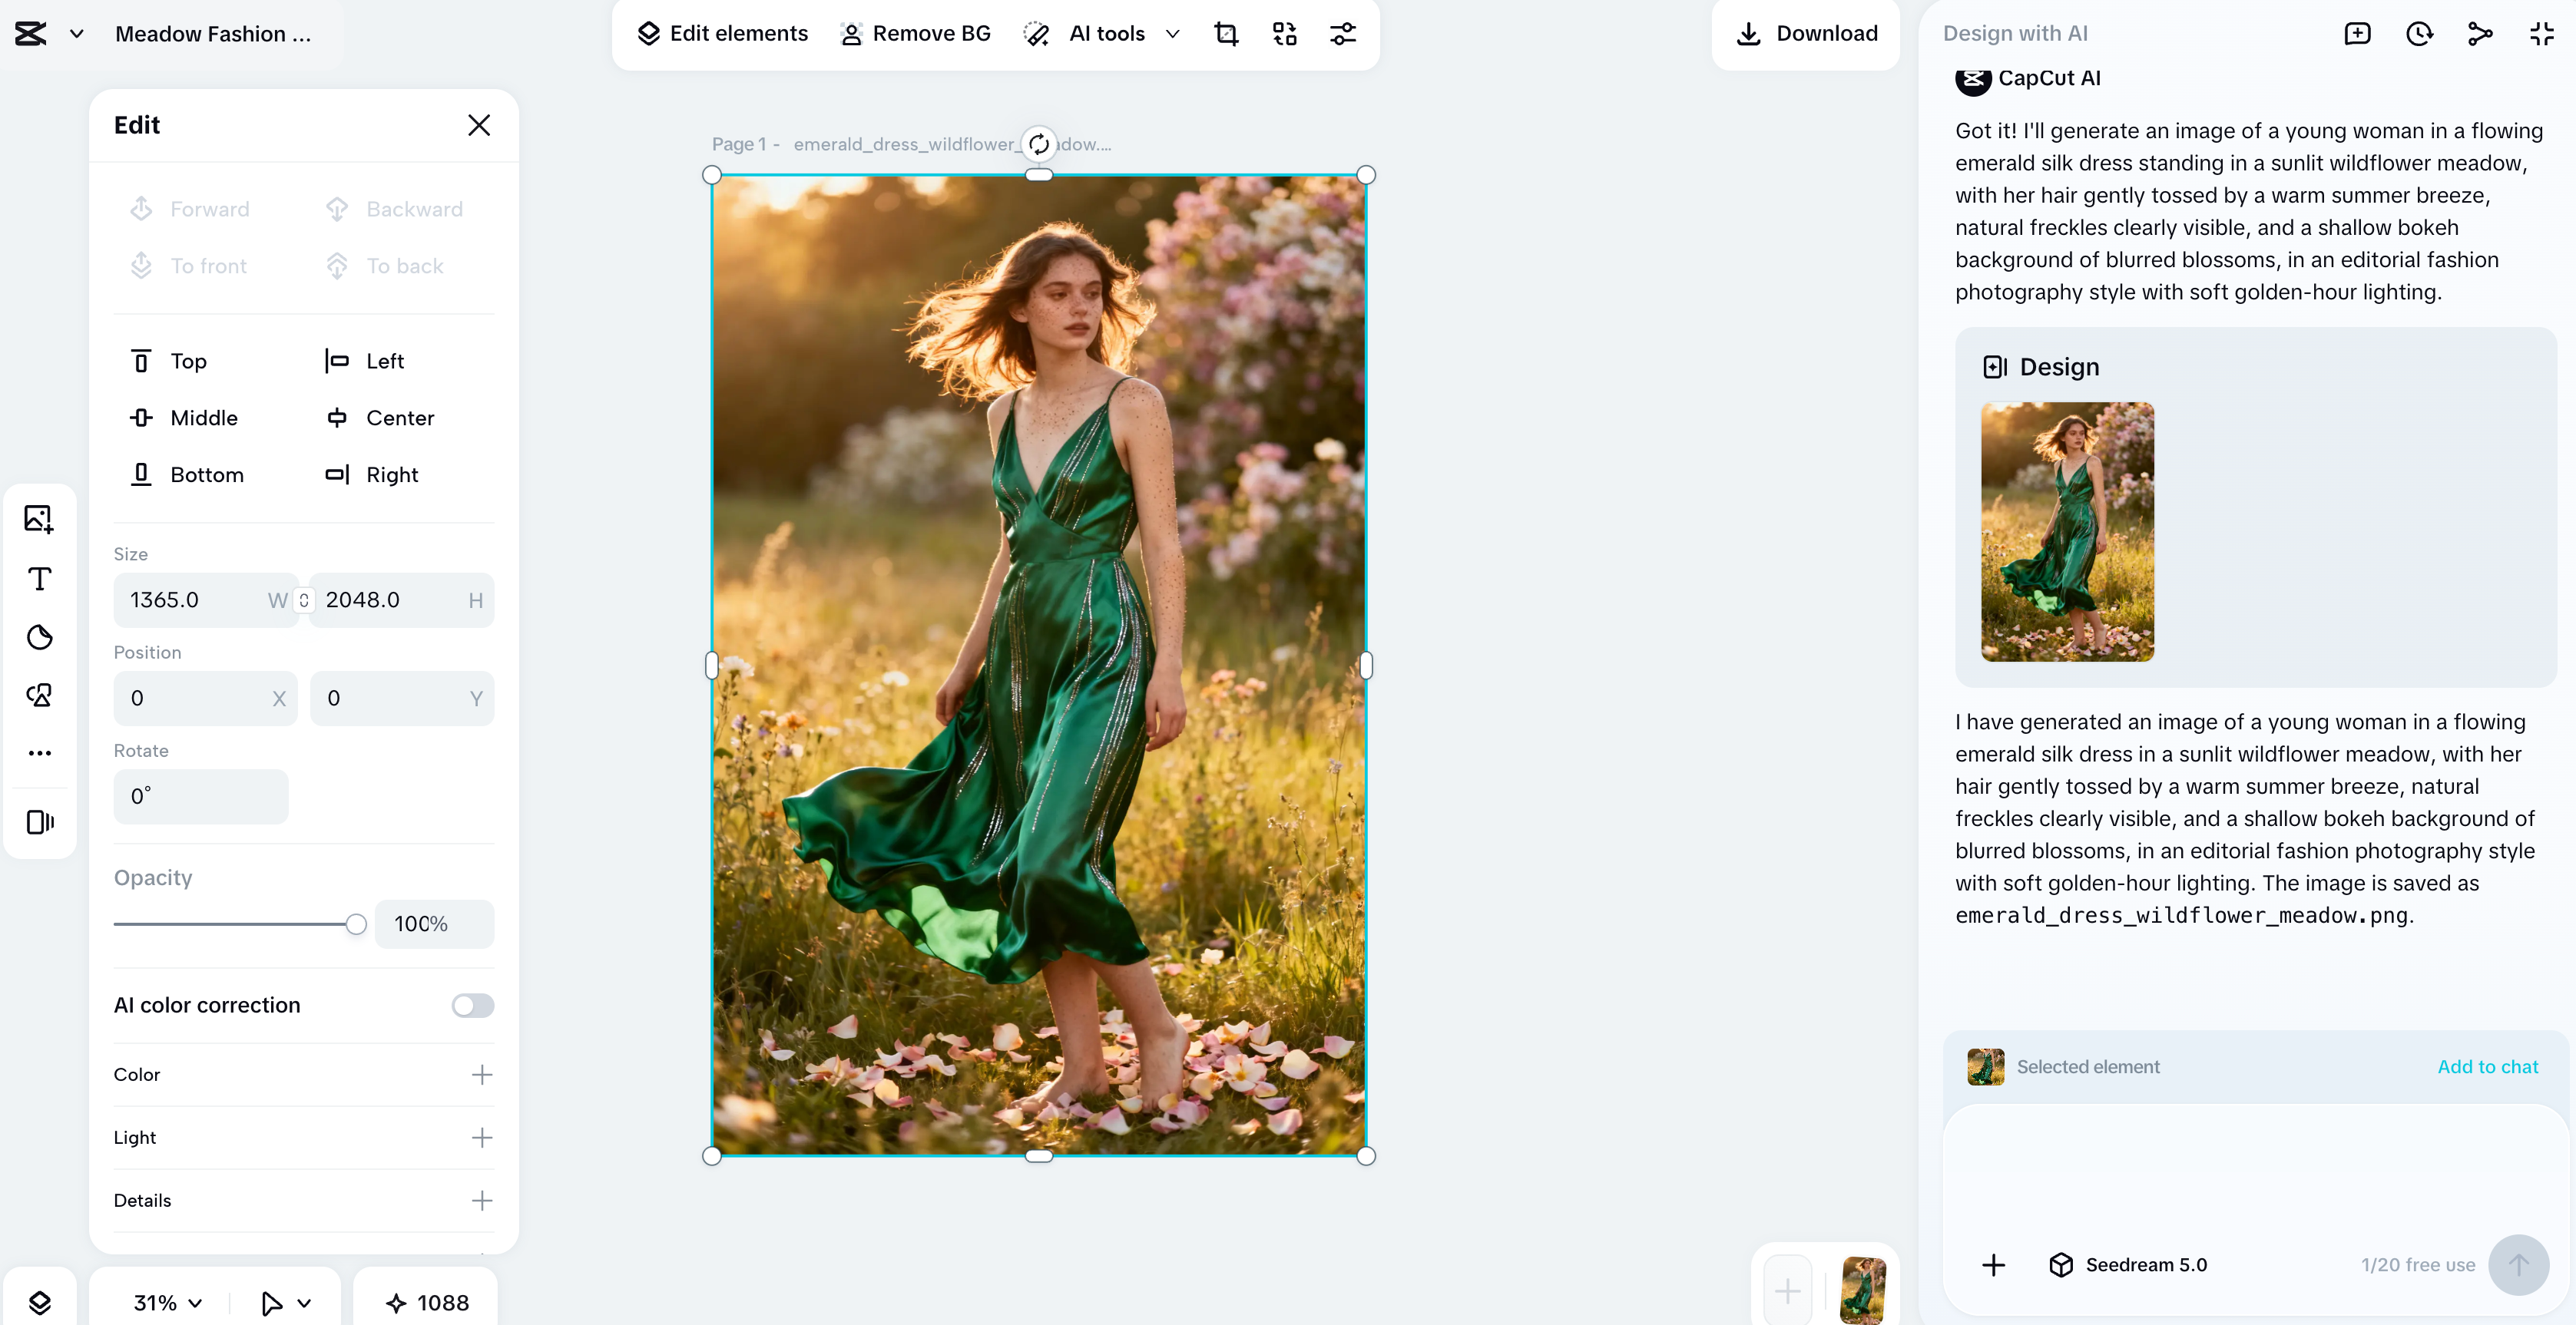This screenshot has width=2576, height=1325.
Task: Open the zoom level dropdown showing 31%
Action: (164, 1302)
